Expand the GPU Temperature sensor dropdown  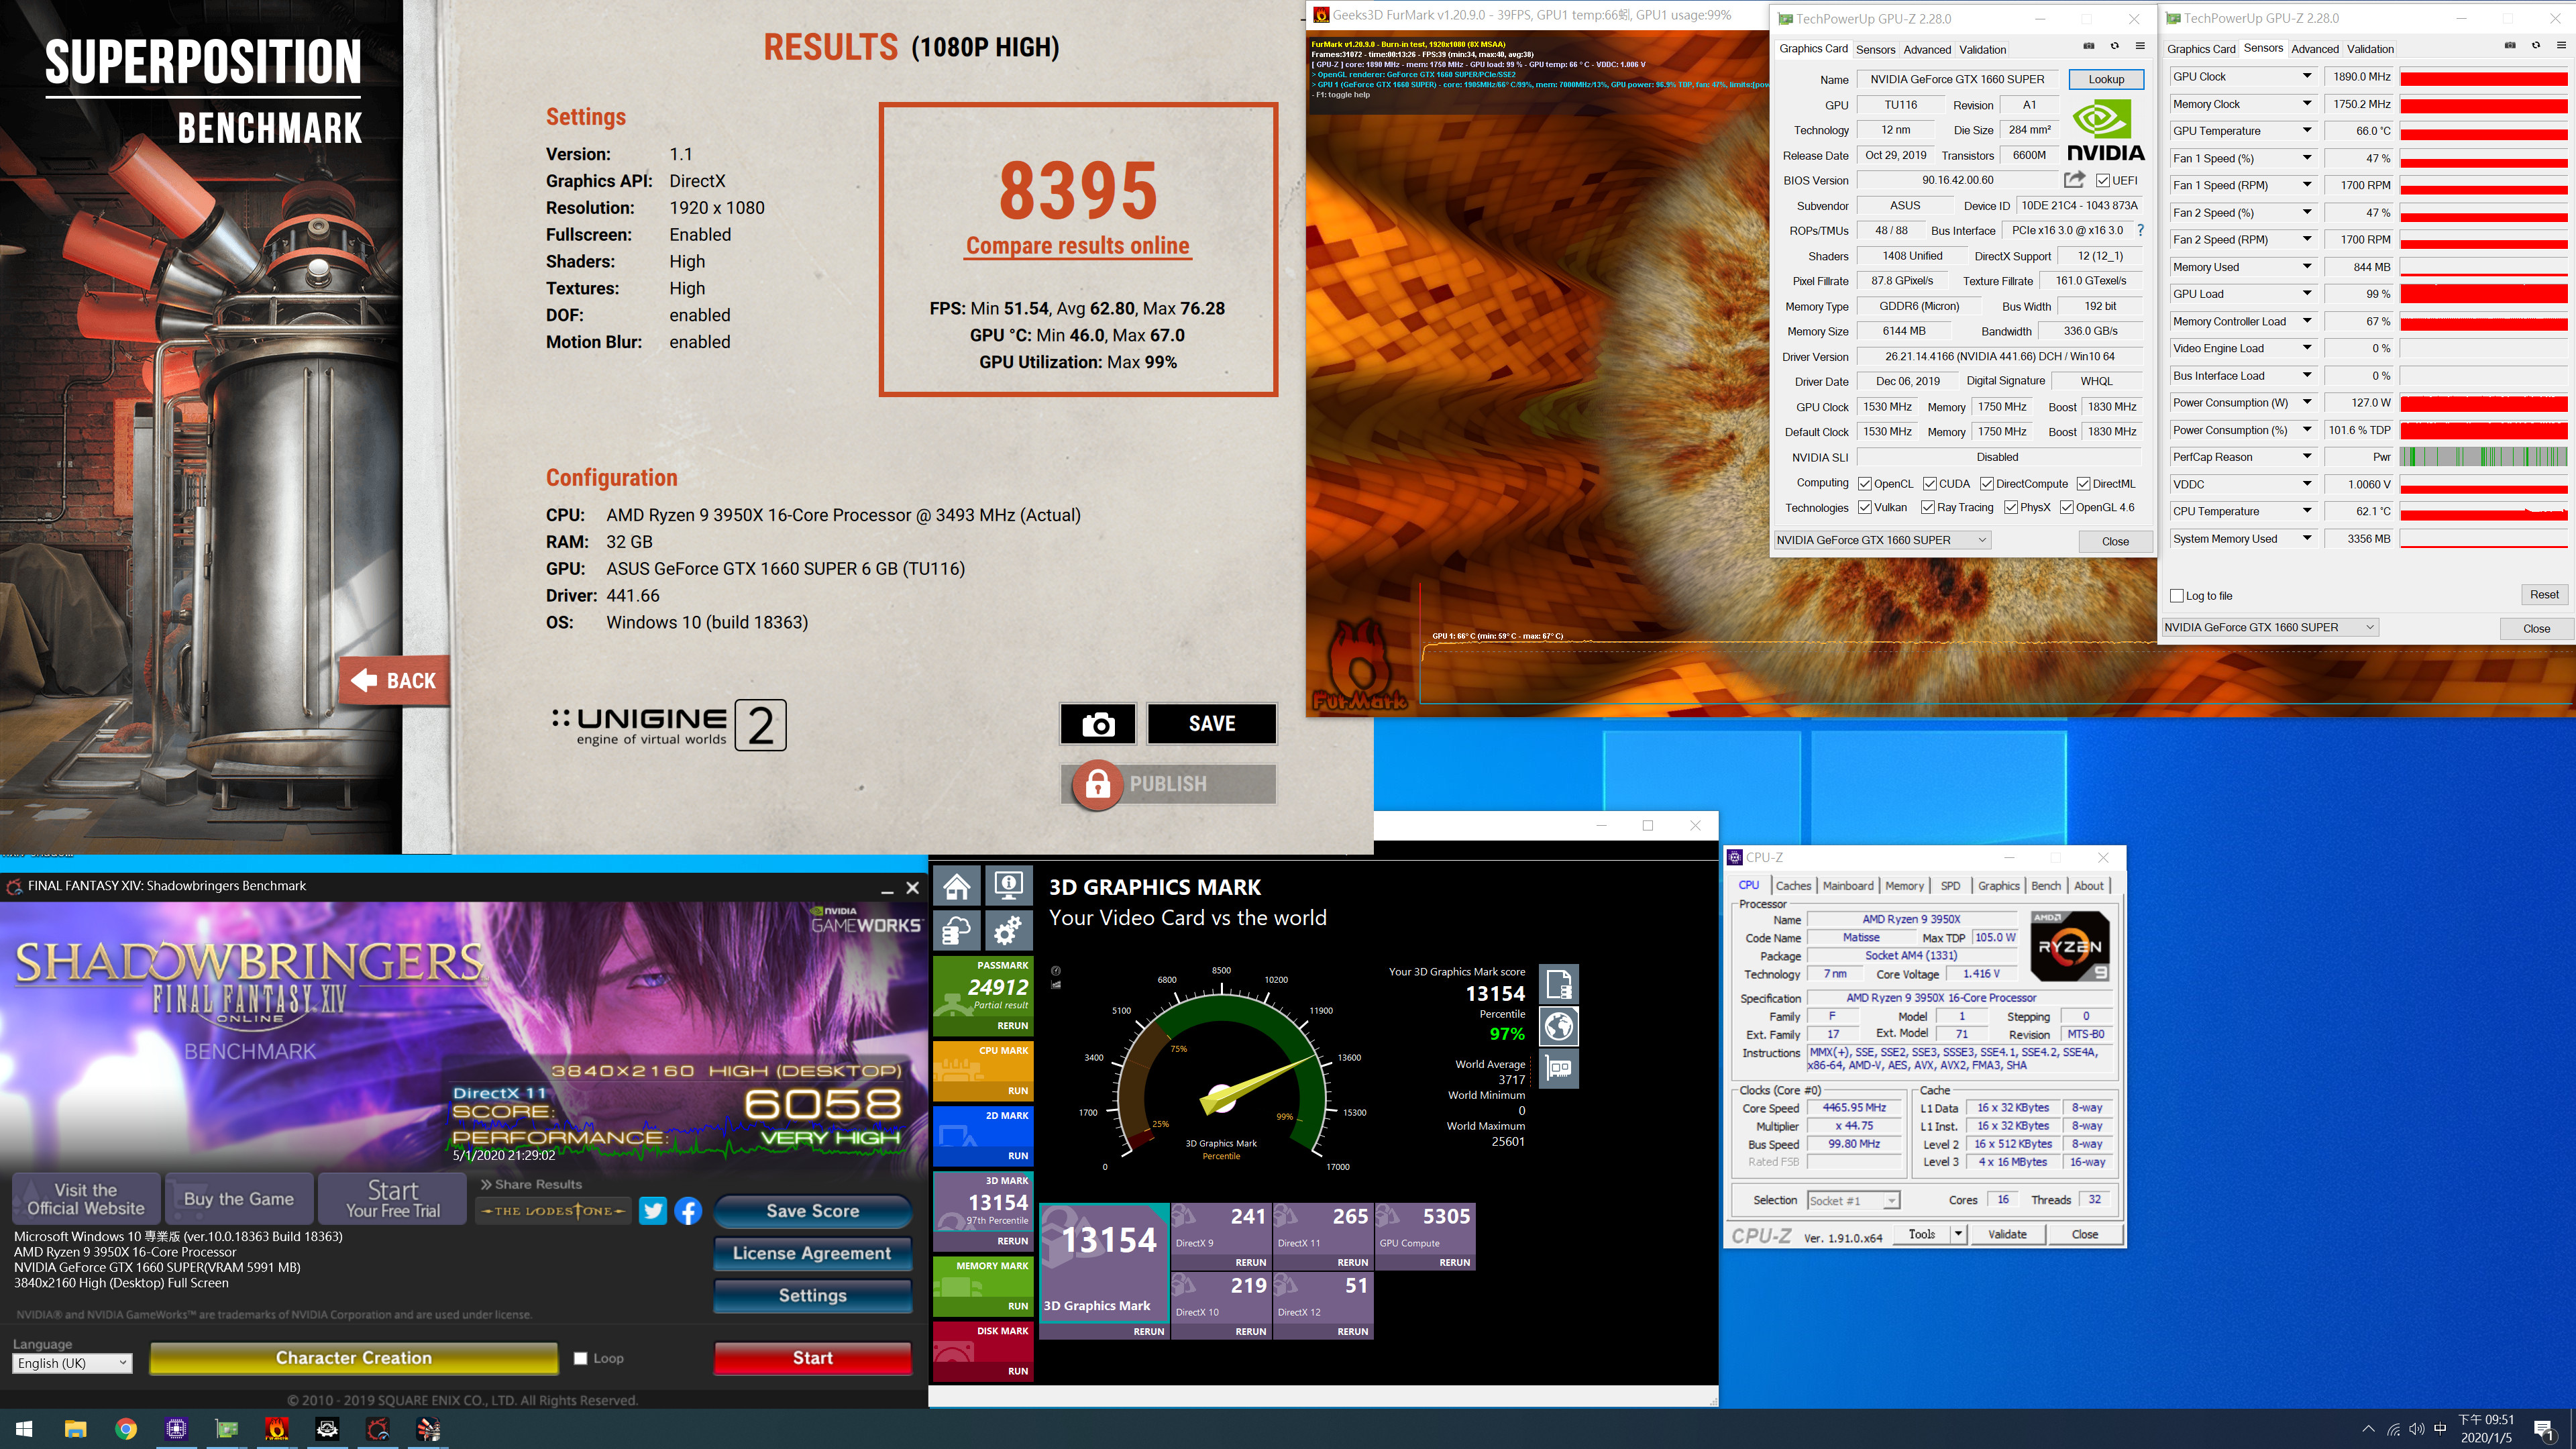[x=2307, y=131]
